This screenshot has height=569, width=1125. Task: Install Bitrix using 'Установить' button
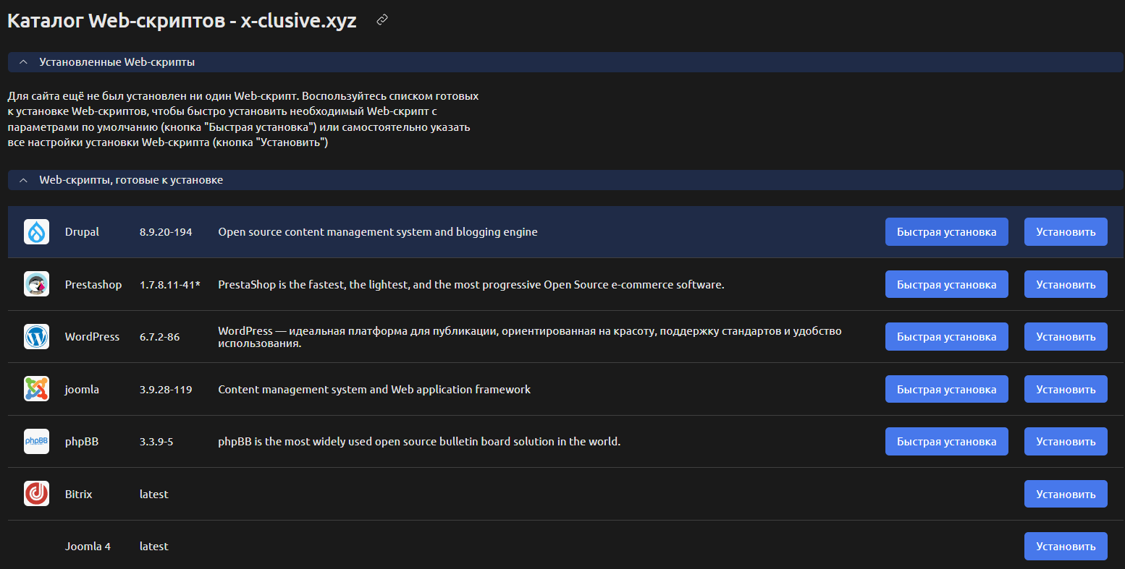click(x=1065, y=494)
